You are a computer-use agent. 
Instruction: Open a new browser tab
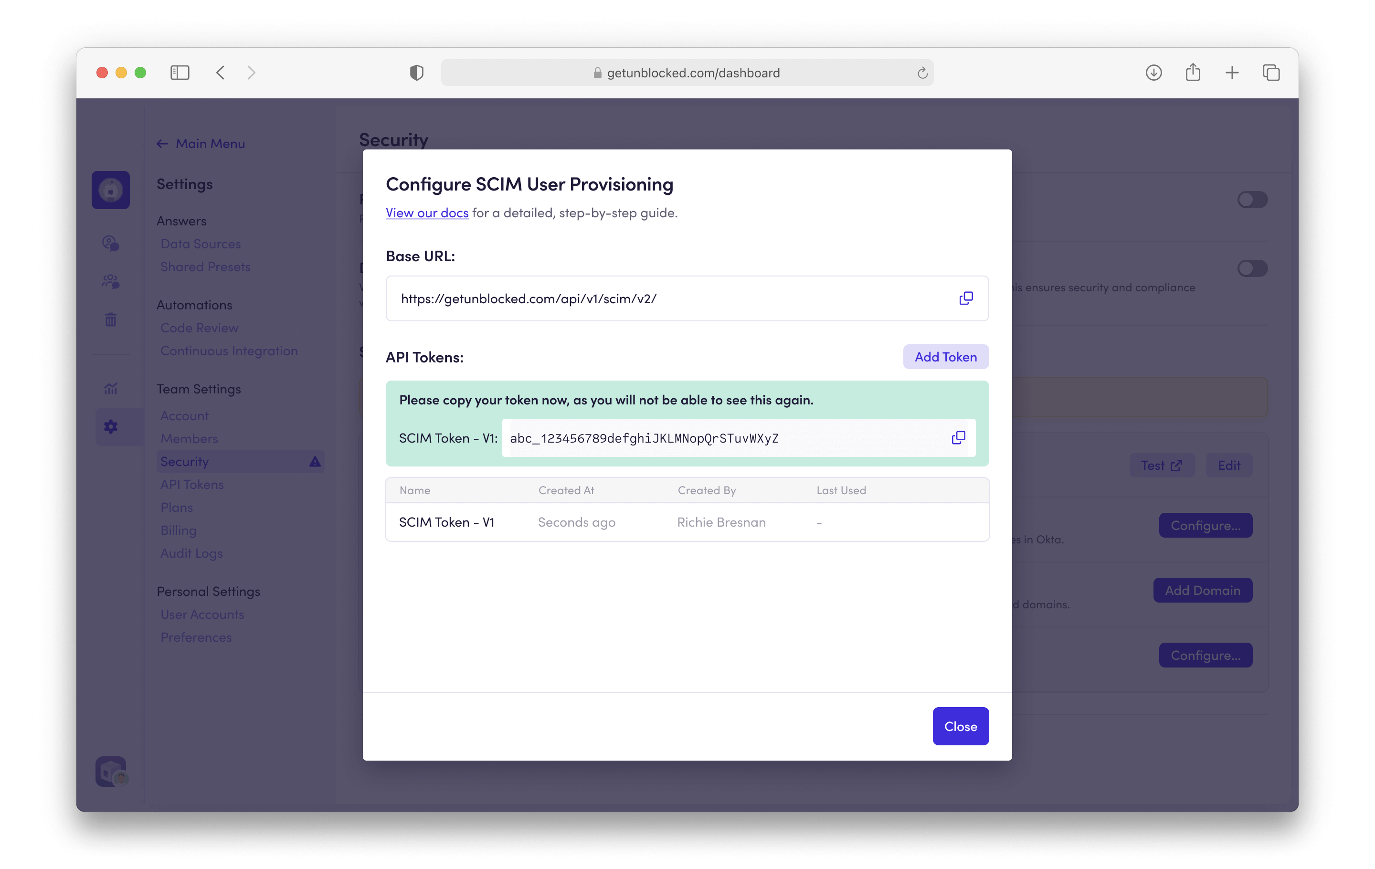point(1232,73)
